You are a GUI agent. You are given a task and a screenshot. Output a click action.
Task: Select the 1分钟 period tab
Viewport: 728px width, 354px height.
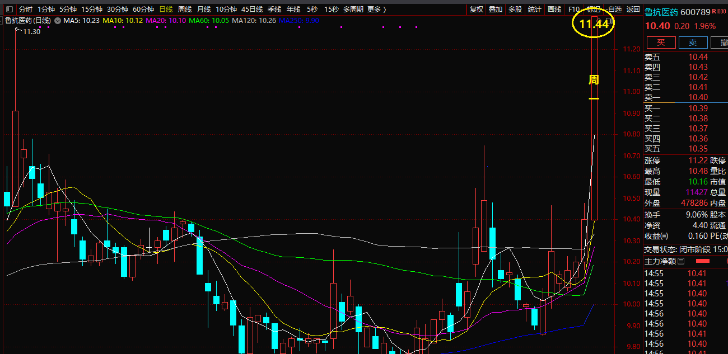coord(46,10)
